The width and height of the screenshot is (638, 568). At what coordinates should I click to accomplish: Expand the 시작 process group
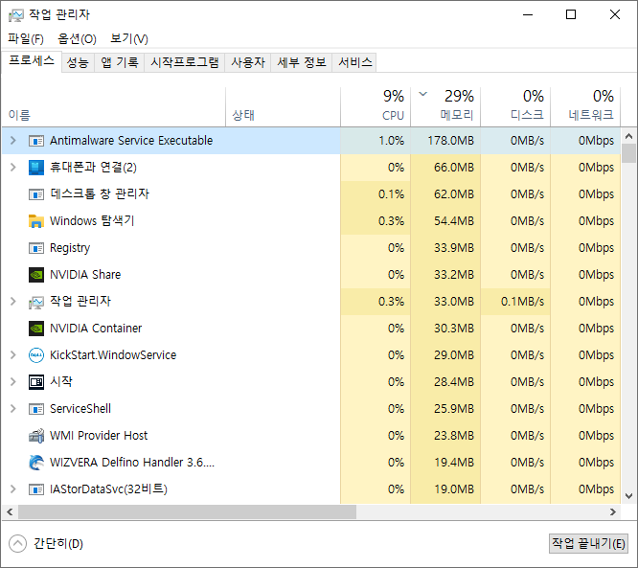pos(13,382)
